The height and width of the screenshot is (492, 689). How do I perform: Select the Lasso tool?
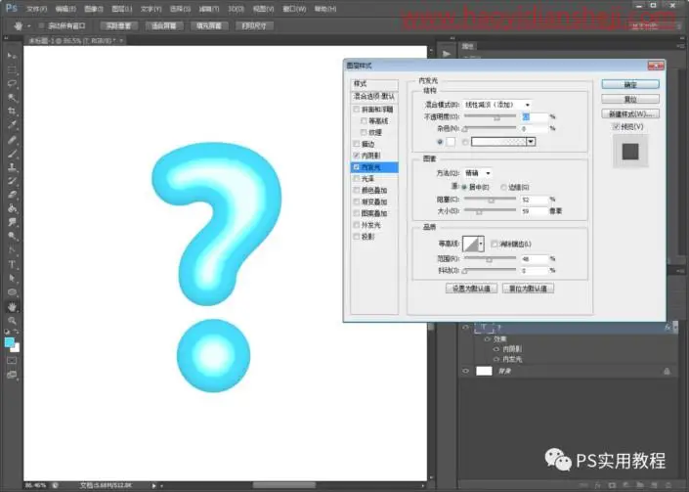click(12, 83)
